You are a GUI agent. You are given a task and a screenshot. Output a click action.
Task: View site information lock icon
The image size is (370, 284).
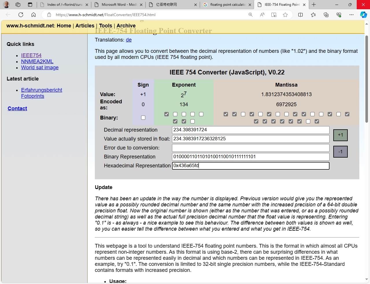pos(49,15)
